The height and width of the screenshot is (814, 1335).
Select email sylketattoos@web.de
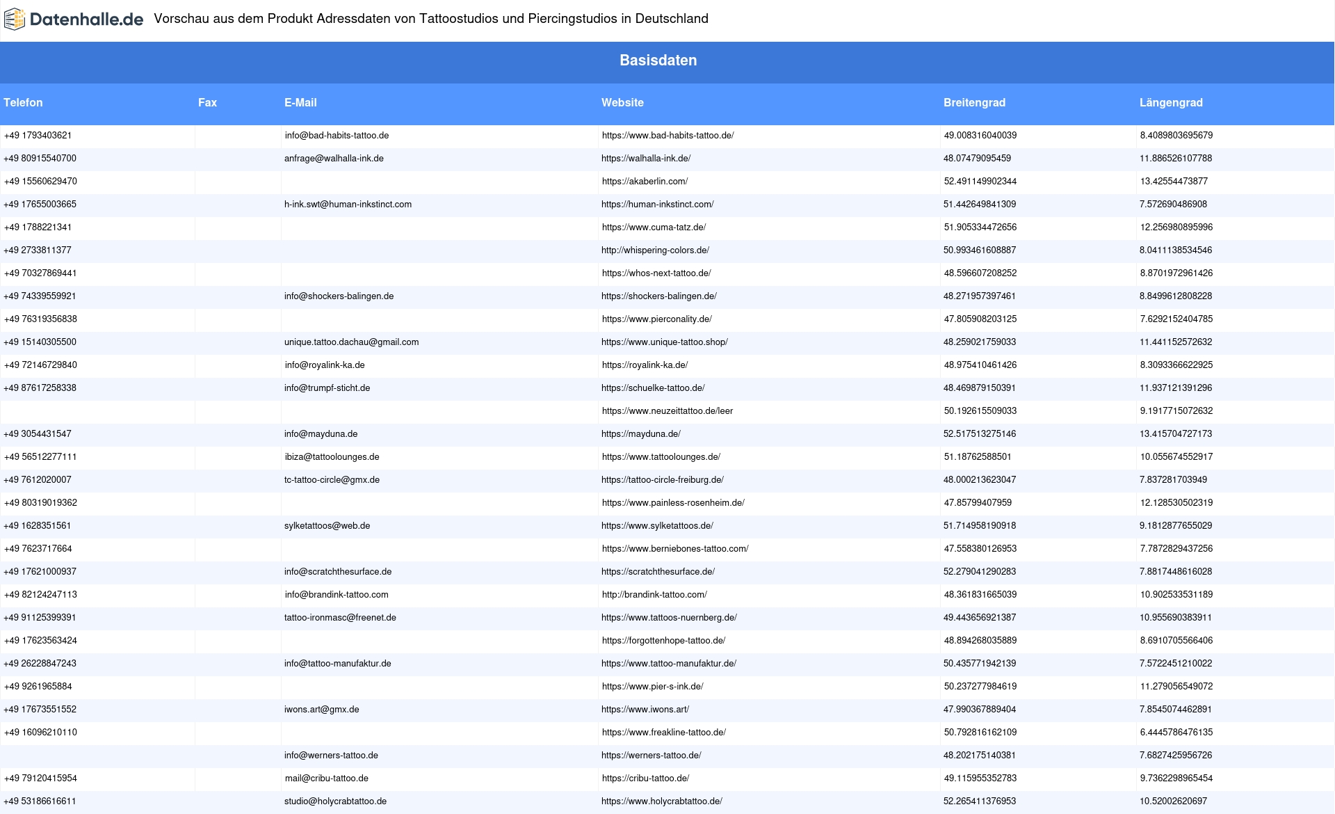tap(327, 526)
